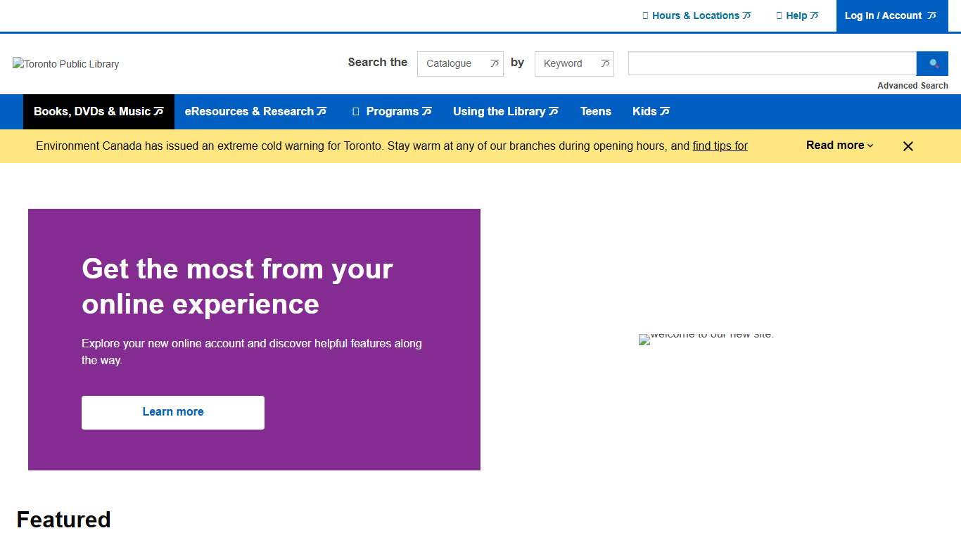Follow the 'find tips for' alert link

click(720, 146)
